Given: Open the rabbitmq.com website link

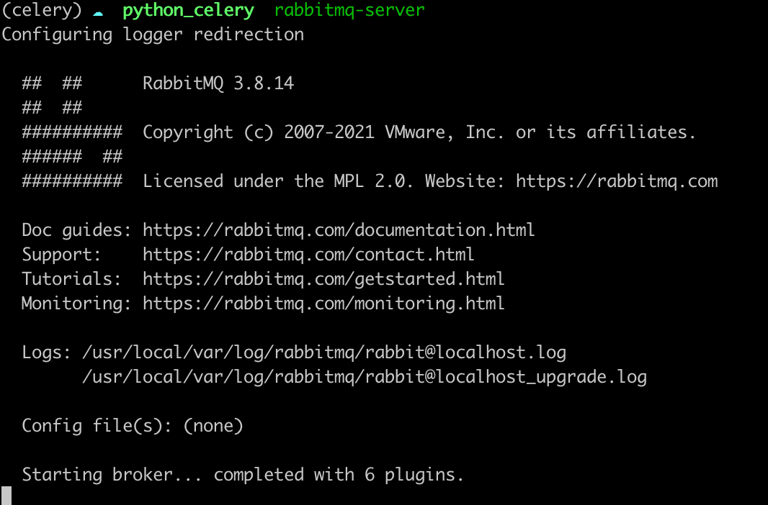Looking at the screenshot, I should 616,181.
